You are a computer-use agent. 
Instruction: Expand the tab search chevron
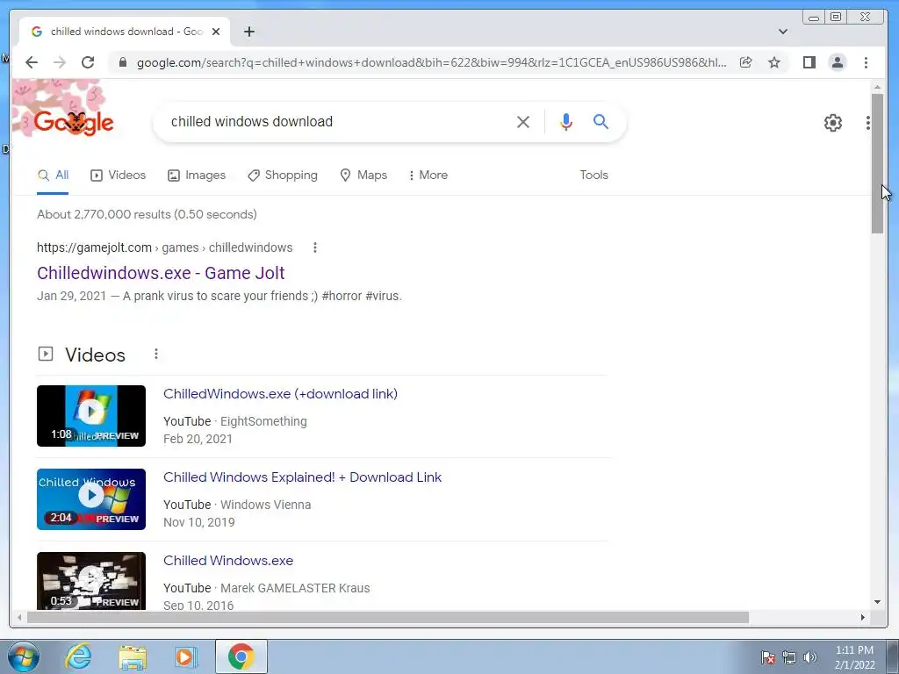point(783,32)
